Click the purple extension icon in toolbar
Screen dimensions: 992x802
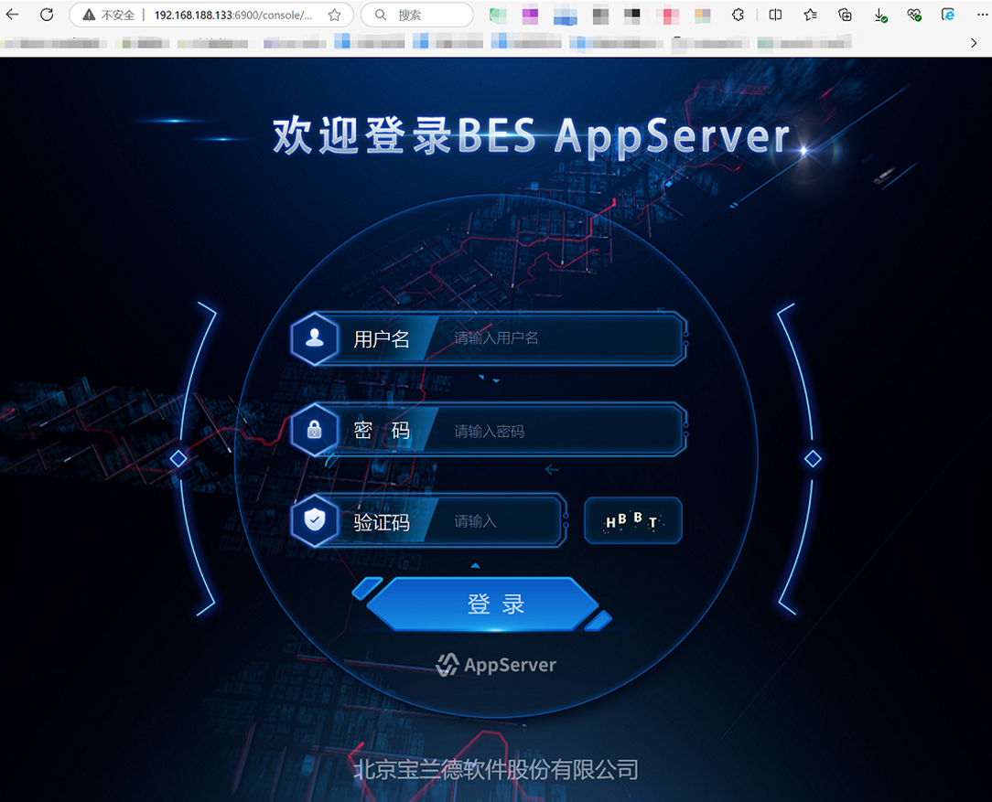point(530,16)
